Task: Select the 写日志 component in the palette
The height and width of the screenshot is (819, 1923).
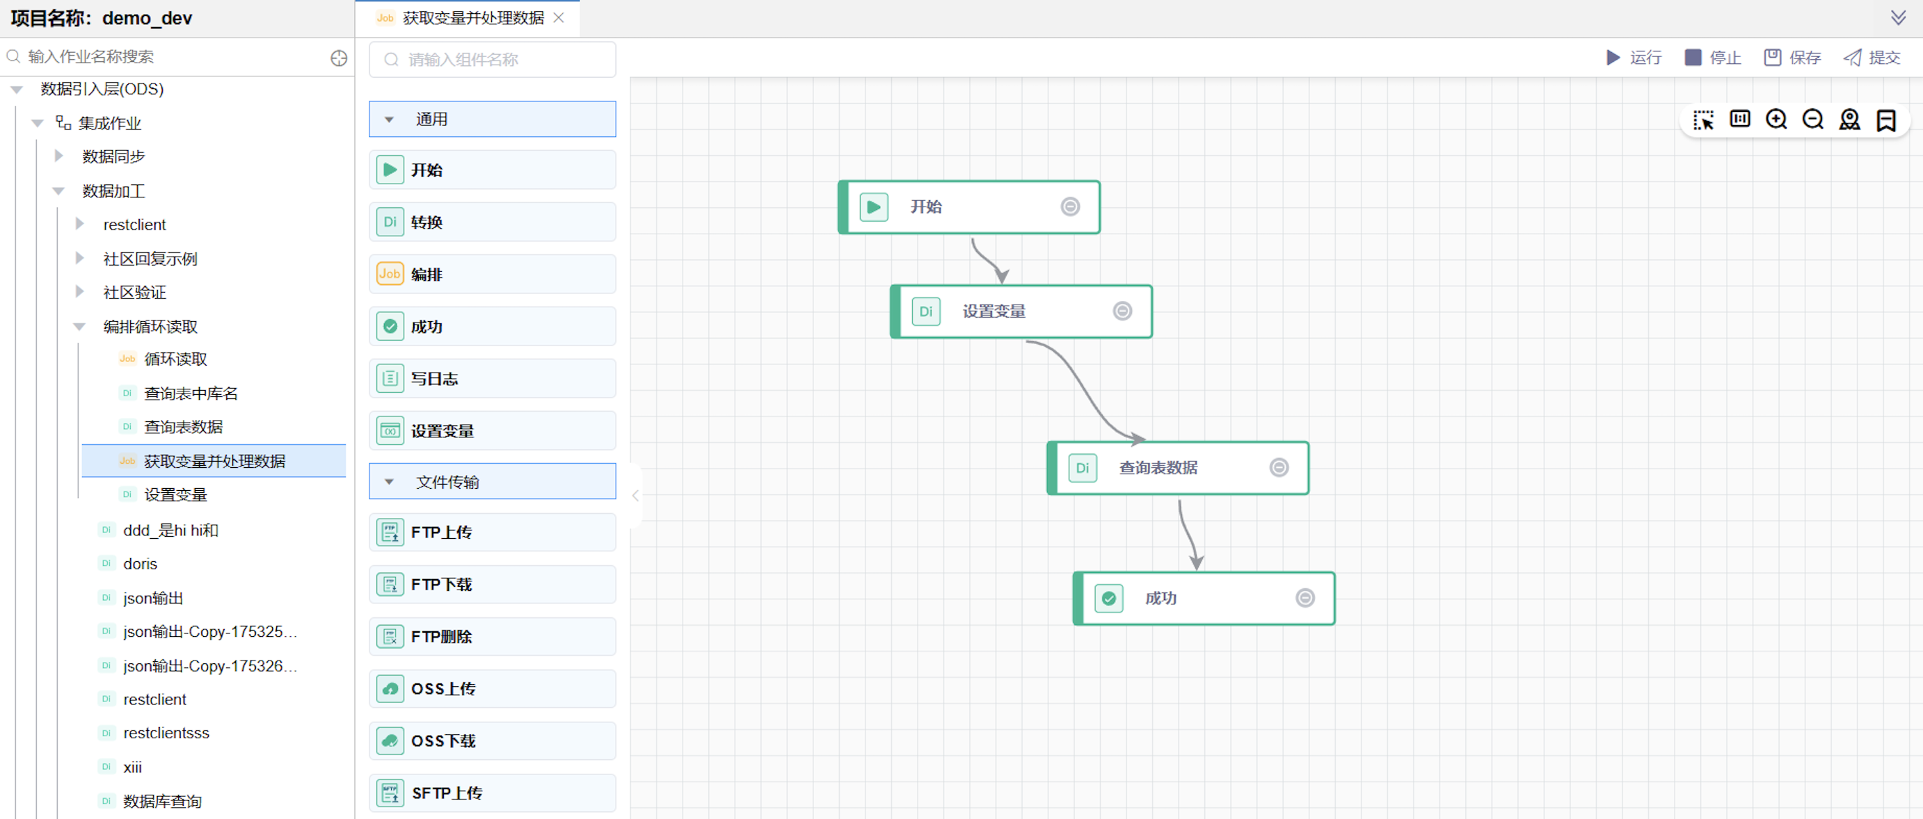Action: pos(492,379)
